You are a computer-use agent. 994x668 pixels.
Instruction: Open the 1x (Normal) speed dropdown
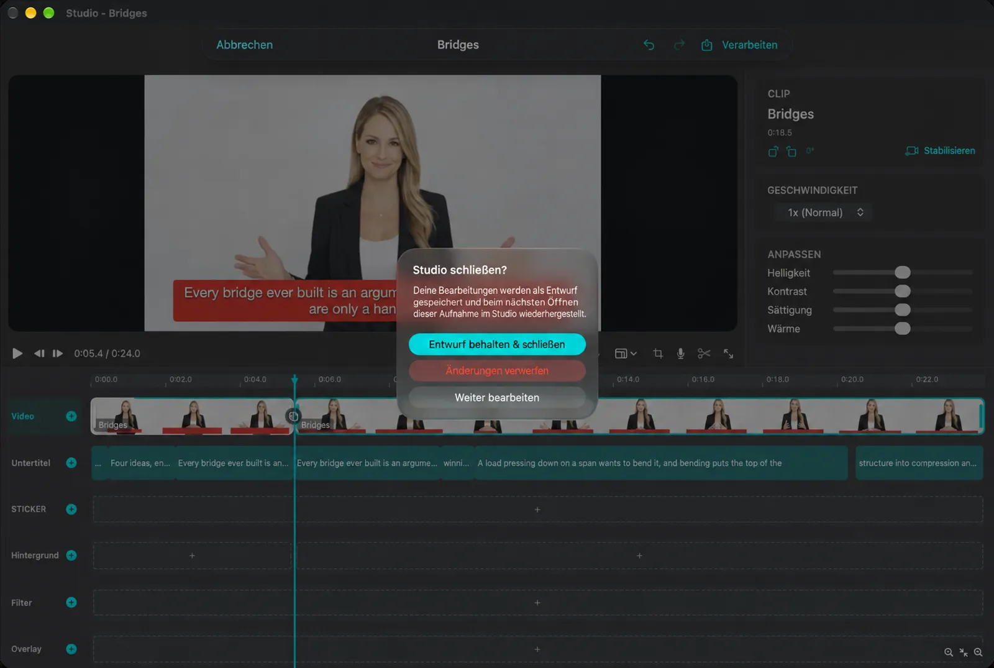[x=824, y=213]
